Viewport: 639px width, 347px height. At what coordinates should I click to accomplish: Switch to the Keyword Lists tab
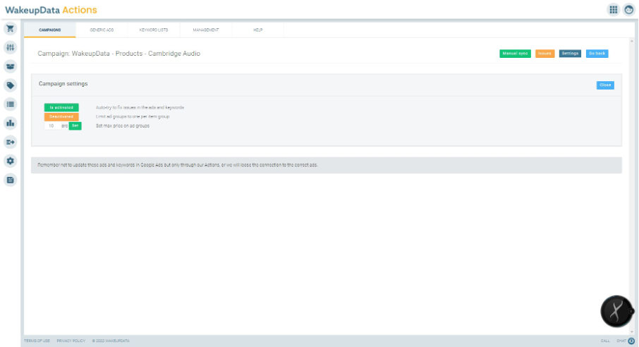point(154,30)
